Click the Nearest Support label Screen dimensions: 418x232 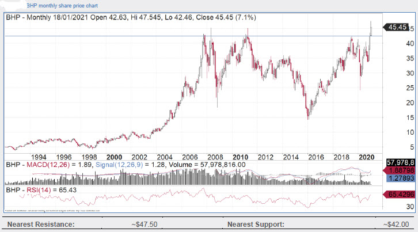pos(256,224)
